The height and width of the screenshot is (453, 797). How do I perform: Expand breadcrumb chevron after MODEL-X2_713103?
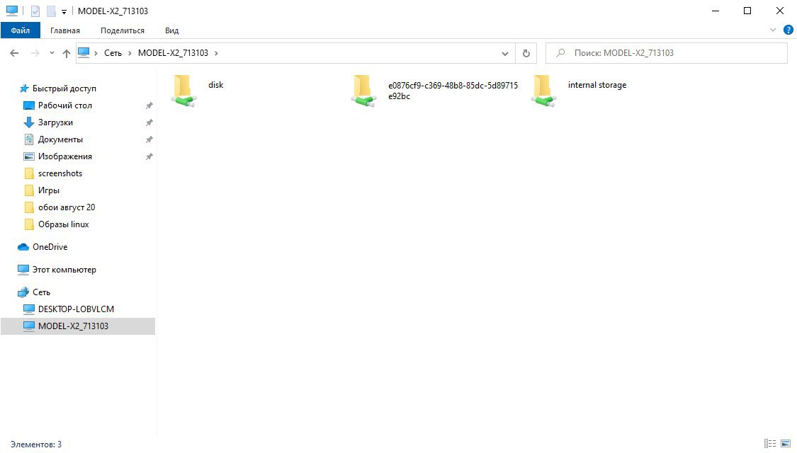[216, 53]
